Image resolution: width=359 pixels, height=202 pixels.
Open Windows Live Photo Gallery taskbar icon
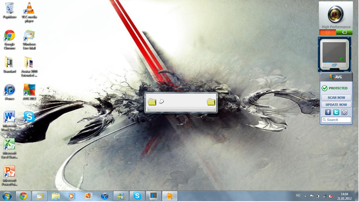pos(88,196)
